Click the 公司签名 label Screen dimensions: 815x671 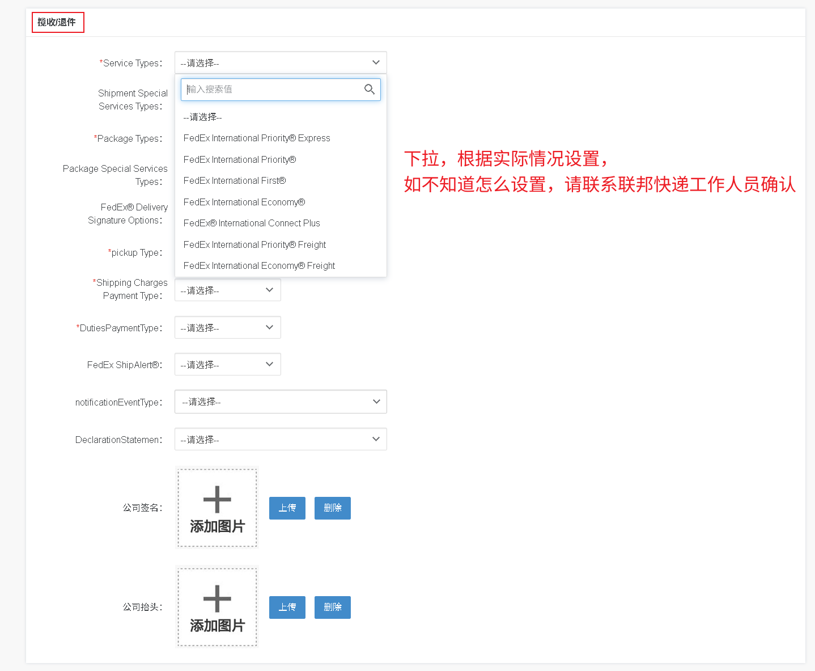pyautogui.click(x=143, y=508)
